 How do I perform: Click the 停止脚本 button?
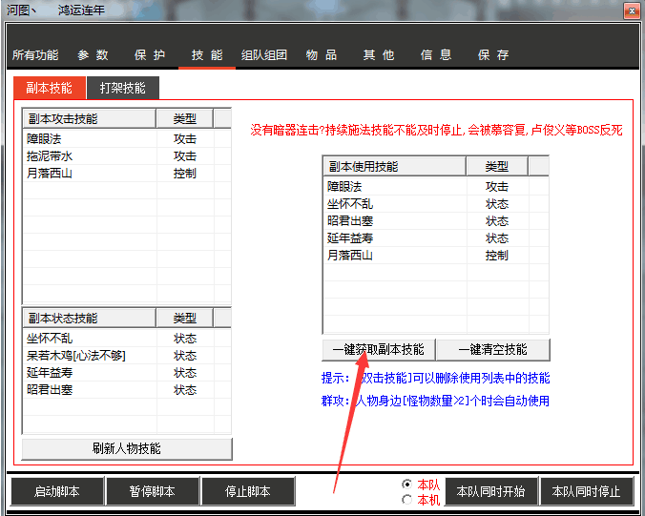coord(248,492)
